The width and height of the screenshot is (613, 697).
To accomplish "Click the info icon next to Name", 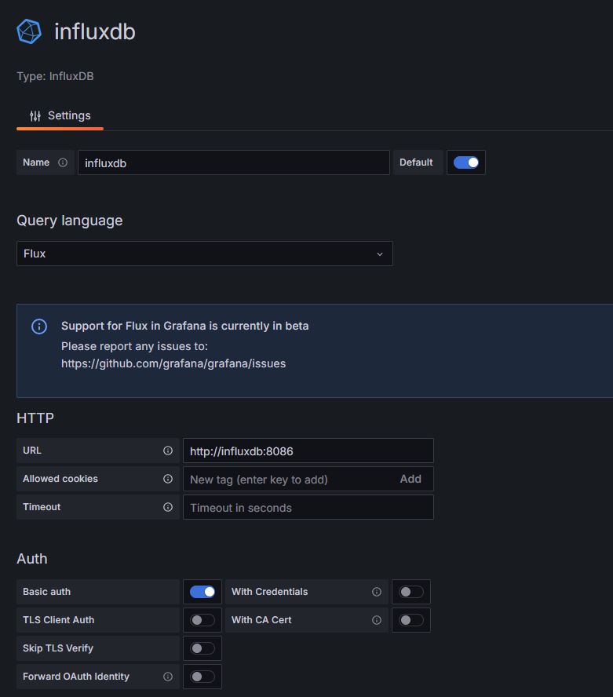I will 63,162.
